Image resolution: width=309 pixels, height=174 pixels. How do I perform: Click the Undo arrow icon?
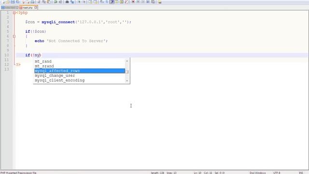coord(56,2)
